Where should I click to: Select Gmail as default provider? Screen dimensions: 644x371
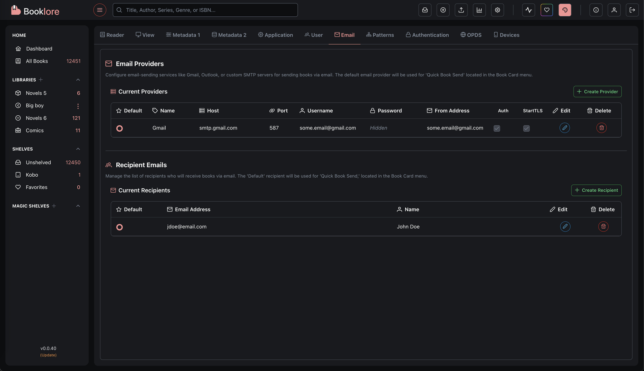coord(119,128)
